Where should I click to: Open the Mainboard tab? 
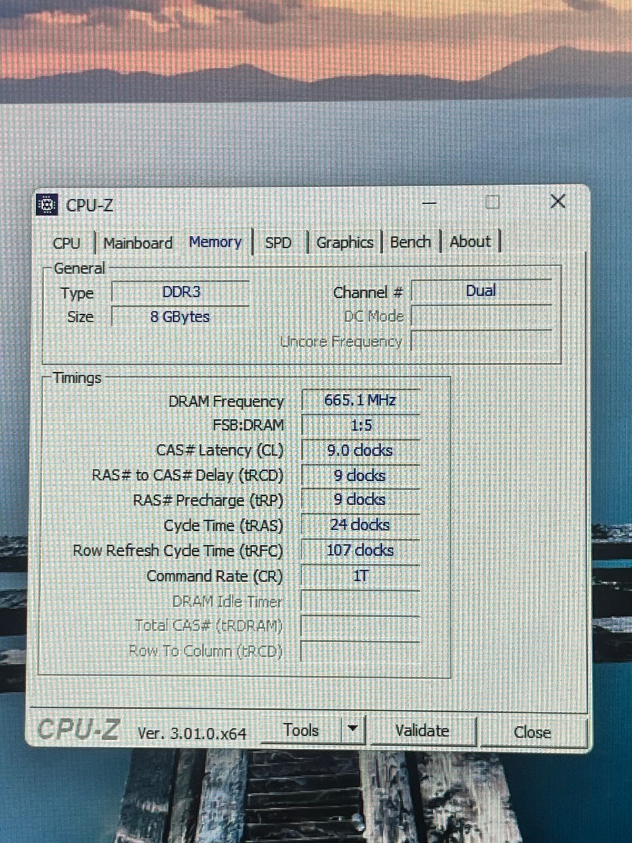click(138, 243)
